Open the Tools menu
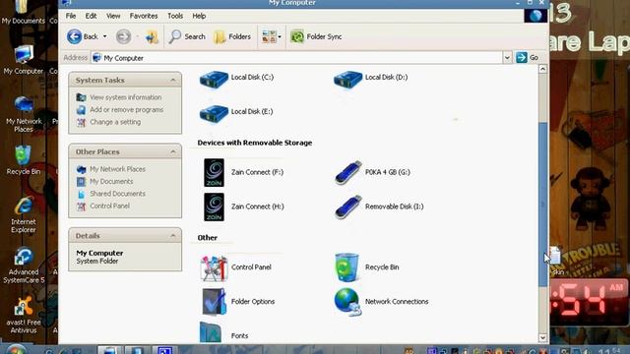 click(x=175, y=16)
